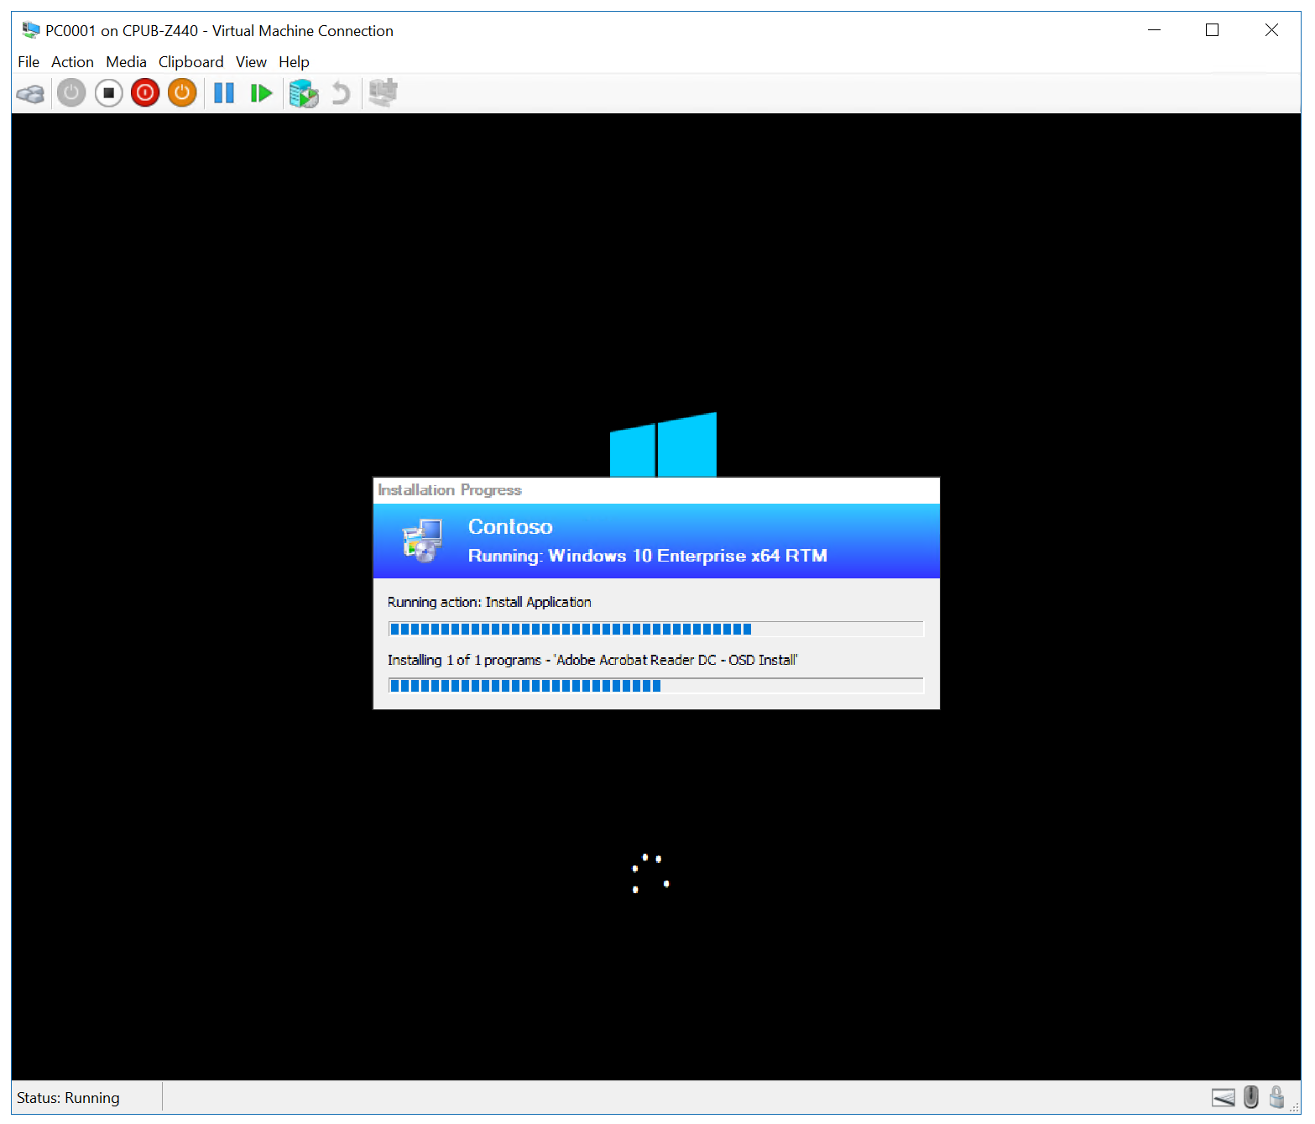Open the View menu

tap(251, 61)
